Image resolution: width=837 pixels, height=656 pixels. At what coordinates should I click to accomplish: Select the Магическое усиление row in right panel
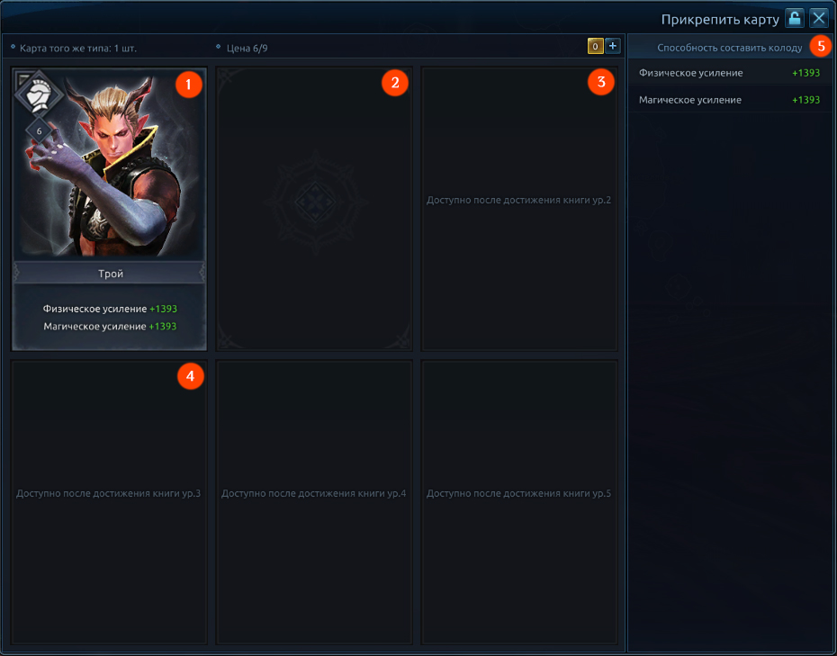click(730, 100)
